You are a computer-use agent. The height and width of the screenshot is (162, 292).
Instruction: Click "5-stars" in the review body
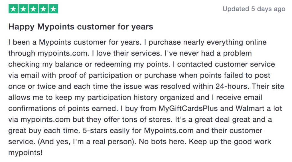click(x=95, y=131)
